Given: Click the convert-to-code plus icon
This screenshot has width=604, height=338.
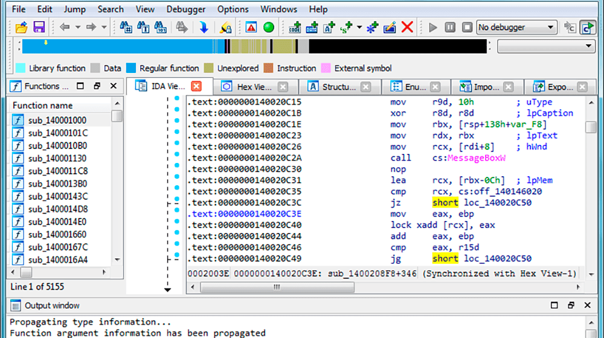Looking at the screenshot, I should 295,27.
